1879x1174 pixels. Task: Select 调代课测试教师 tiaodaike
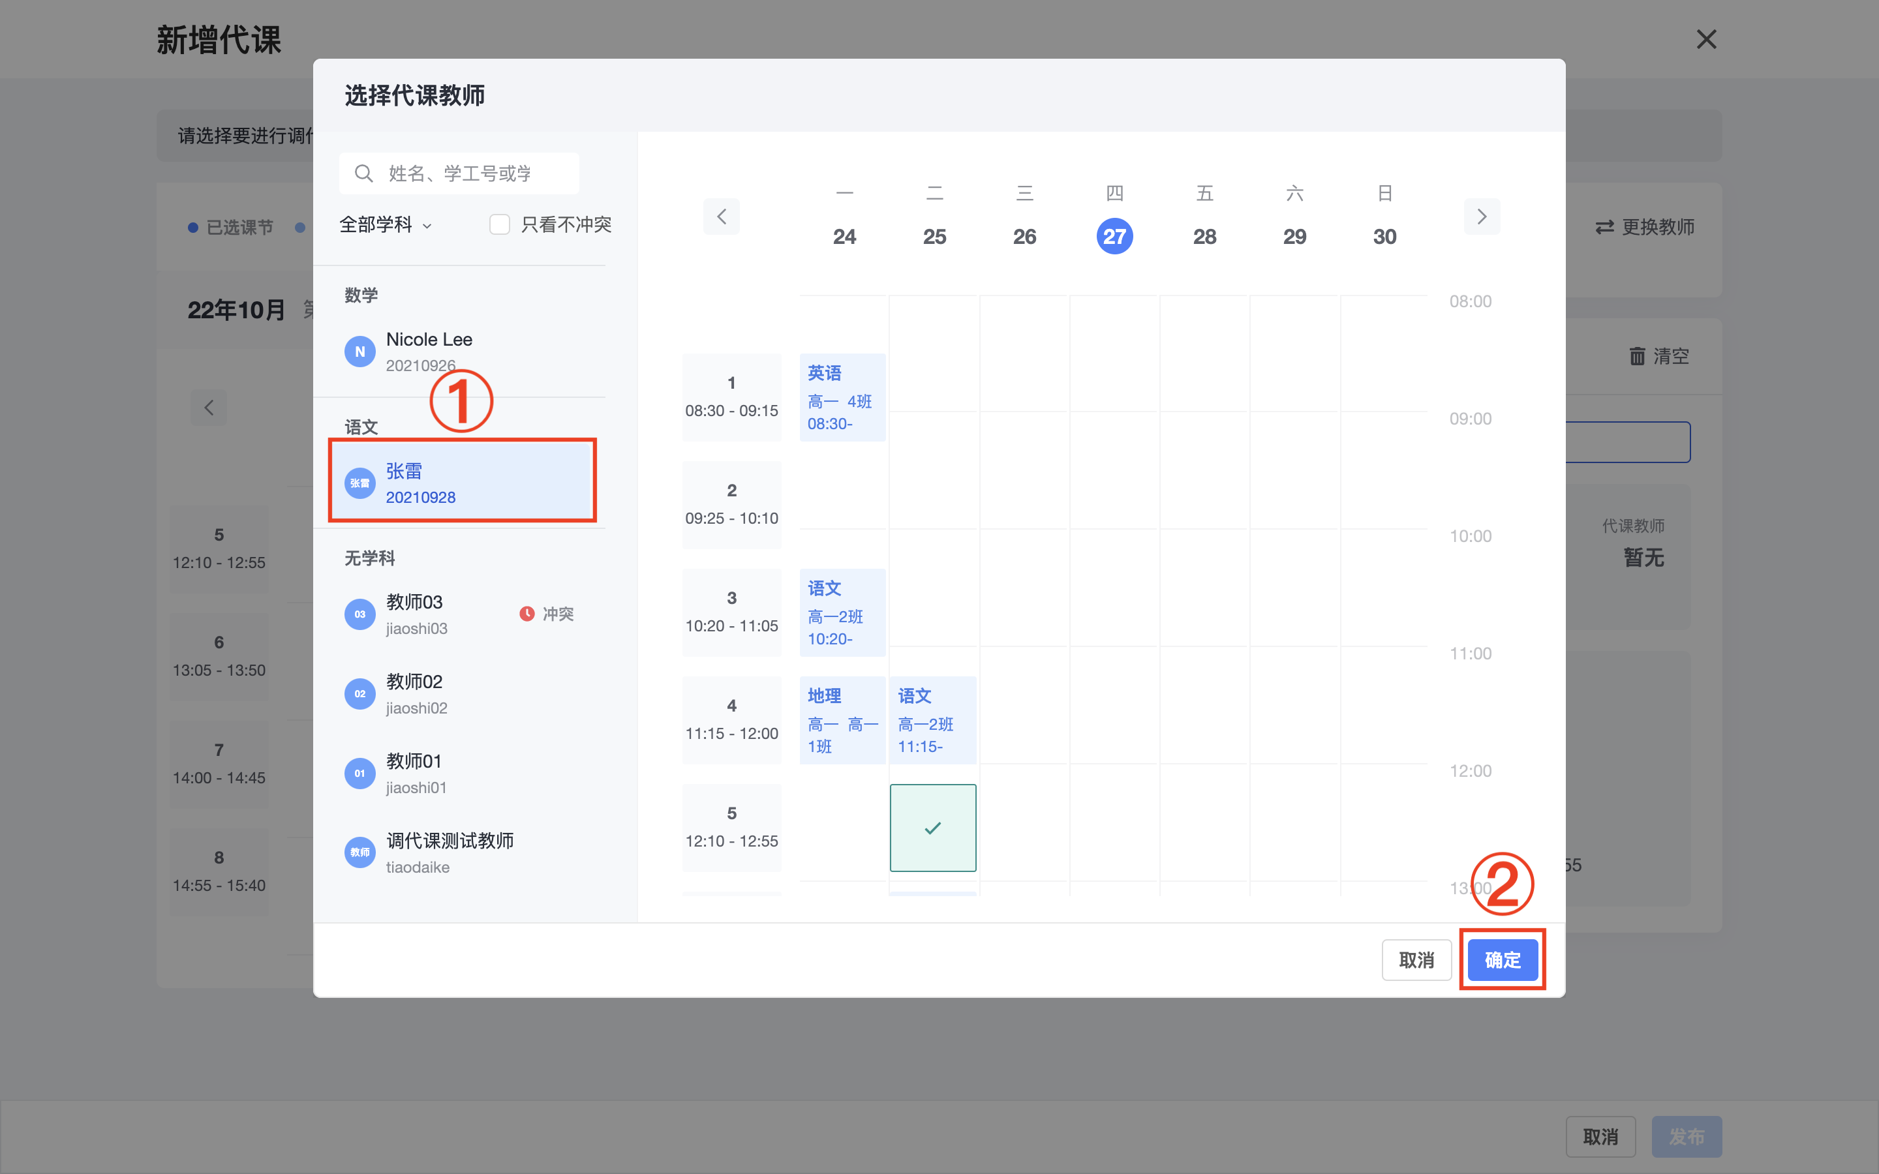tap(463, 852)
